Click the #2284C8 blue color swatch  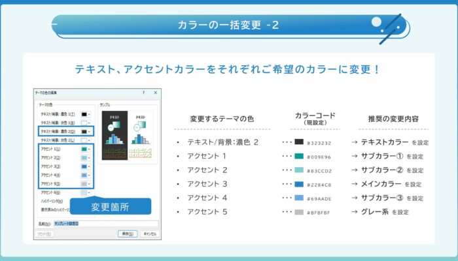(x=299, y=184)
